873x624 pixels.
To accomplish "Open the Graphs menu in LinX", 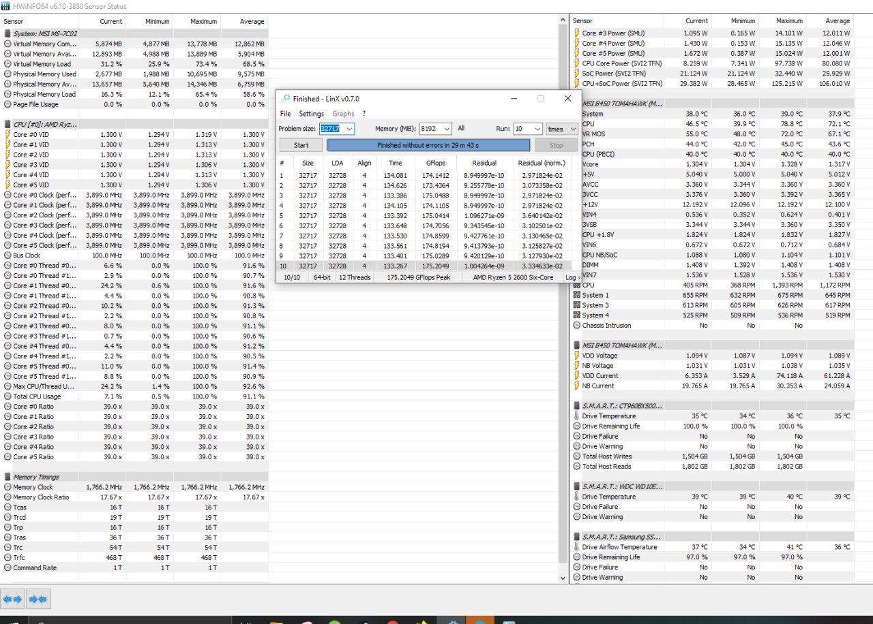I will (344, 114).
